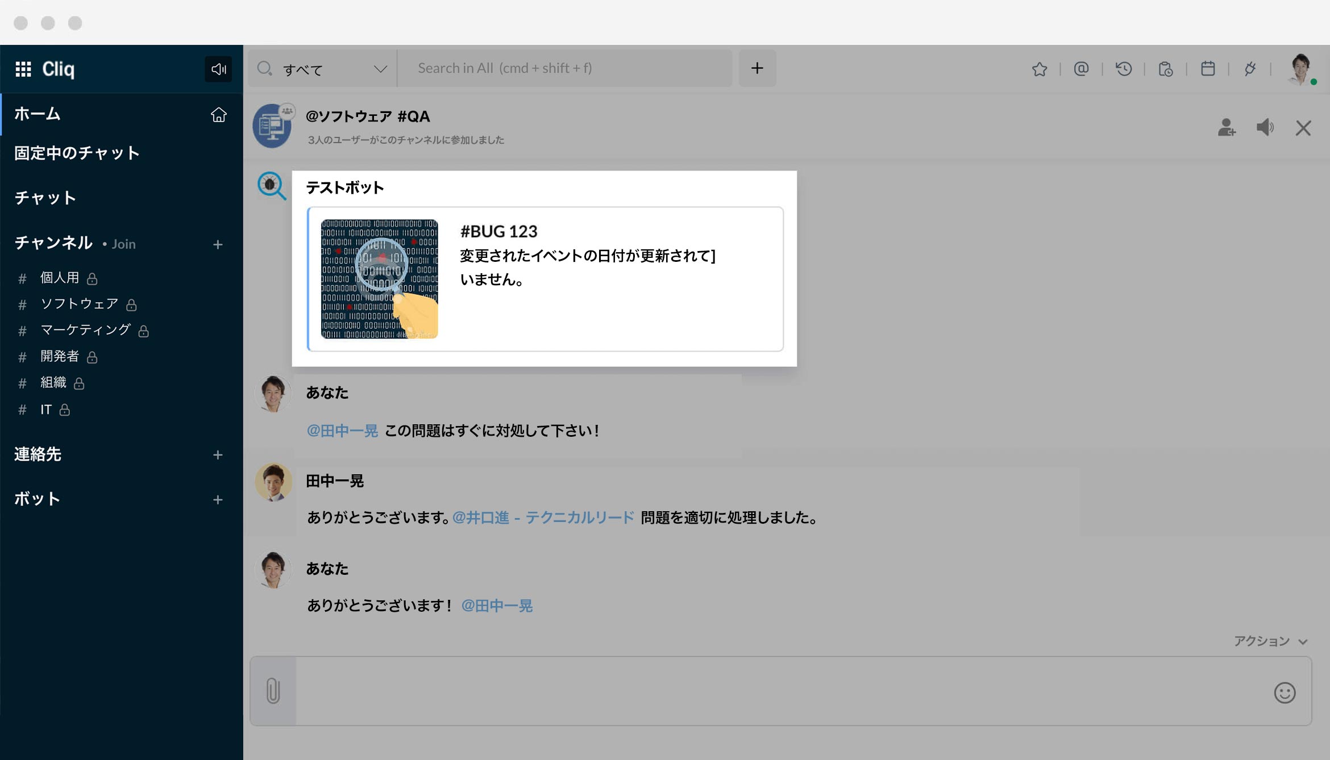This screenshot has height=760, width=1330.
Task: Open calendar icon in top toolbar
Action: pos(1207,69)
